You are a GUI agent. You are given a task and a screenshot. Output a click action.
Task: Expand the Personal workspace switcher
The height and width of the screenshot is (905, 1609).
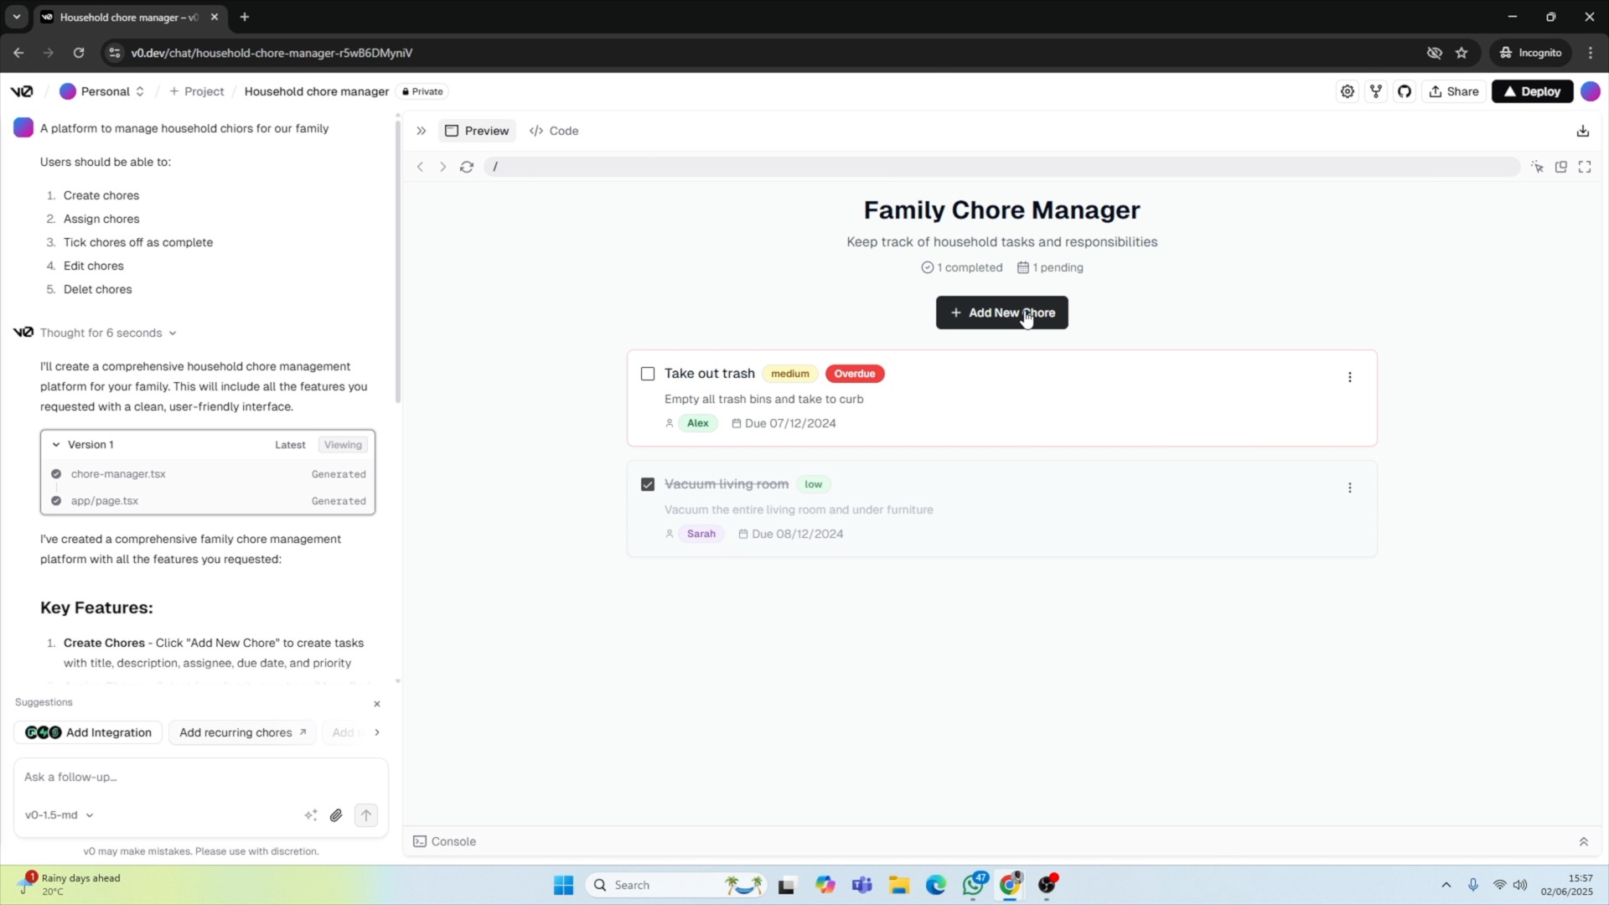point(102,91)
